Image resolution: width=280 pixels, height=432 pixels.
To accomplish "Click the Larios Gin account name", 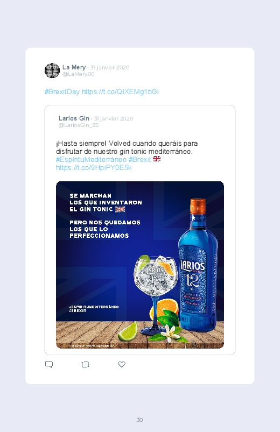I will click(x=74, y=118).
